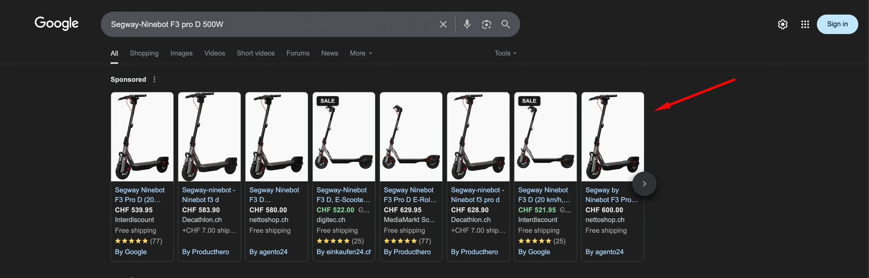The width and height of the screenshot is (869, 278).
Task: Click the 'digitec.ch' seller name
Action: point(331,220)
